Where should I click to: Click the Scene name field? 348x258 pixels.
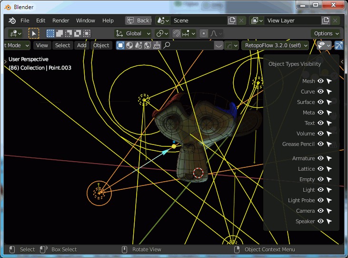coord(199,21)
